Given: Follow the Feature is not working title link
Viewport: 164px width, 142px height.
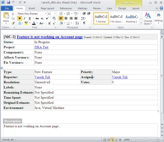Looking at the screenshot, I should (50, 37).
